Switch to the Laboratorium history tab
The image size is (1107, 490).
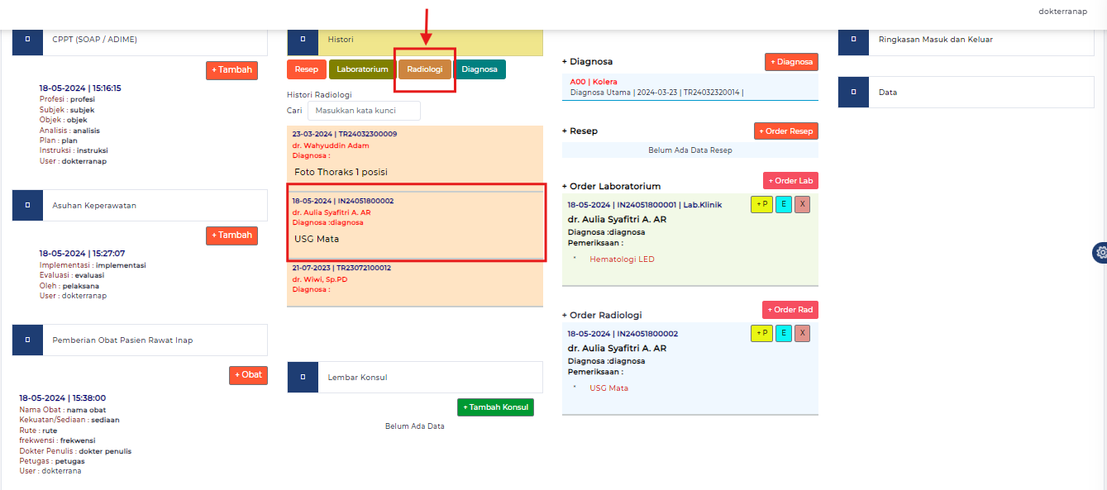coord(362,69)
